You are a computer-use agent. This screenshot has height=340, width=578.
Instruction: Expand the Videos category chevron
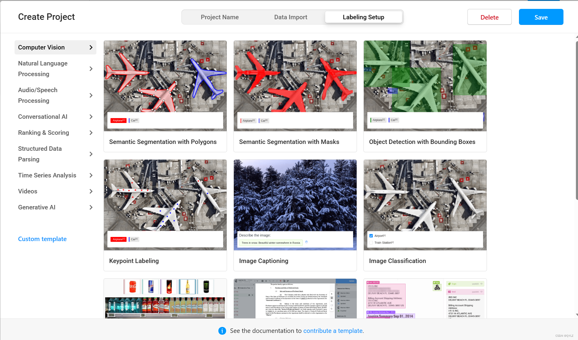pos(91,191)
